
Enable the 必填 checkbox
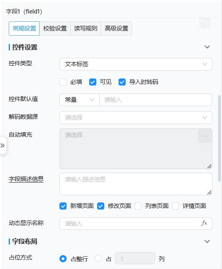tap(63, 82)
